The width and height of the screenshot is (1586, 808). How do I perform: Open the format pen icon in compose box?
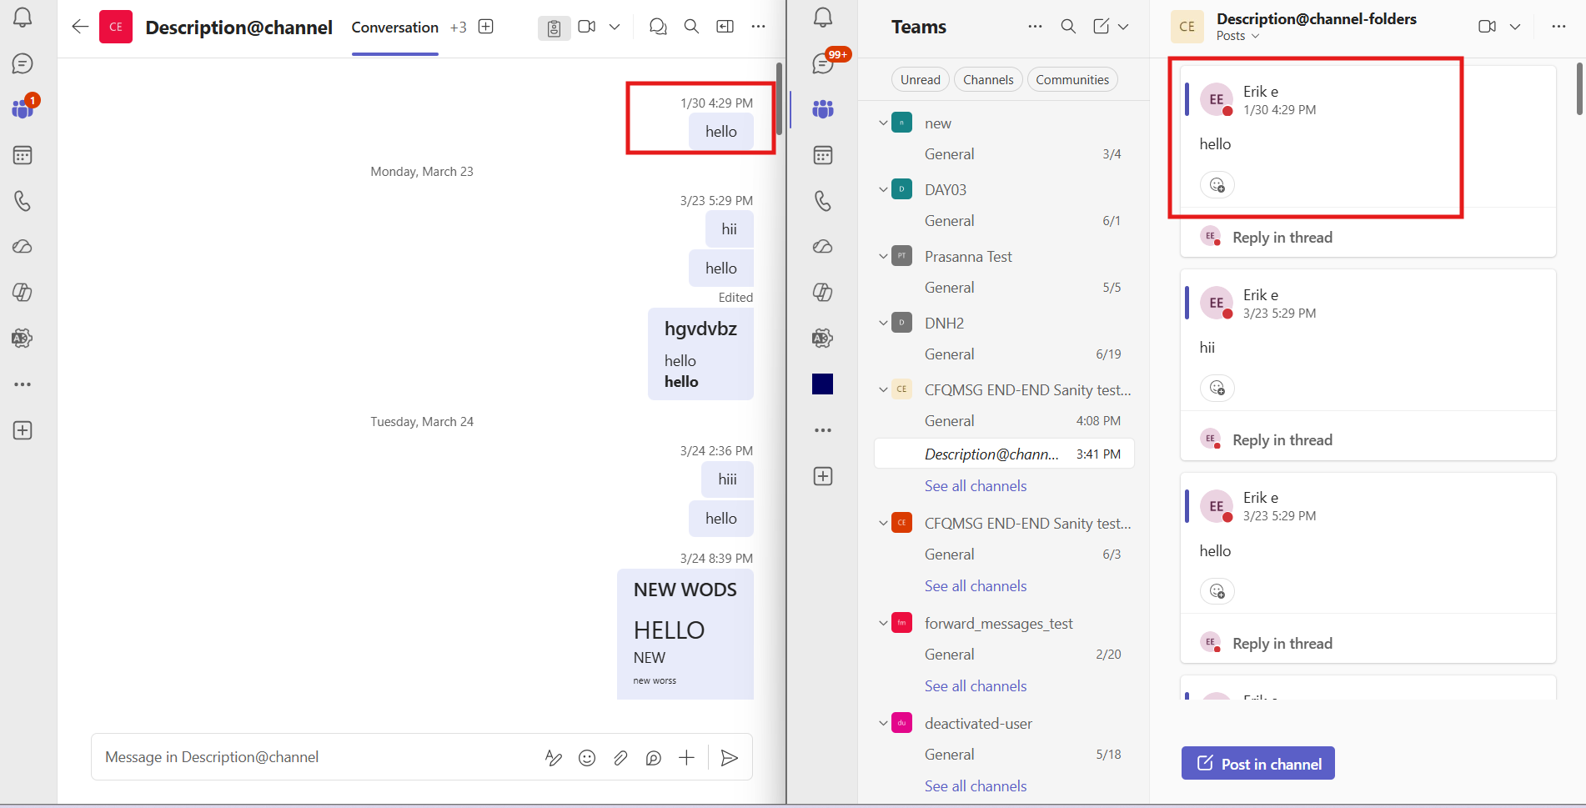point(554,757)
